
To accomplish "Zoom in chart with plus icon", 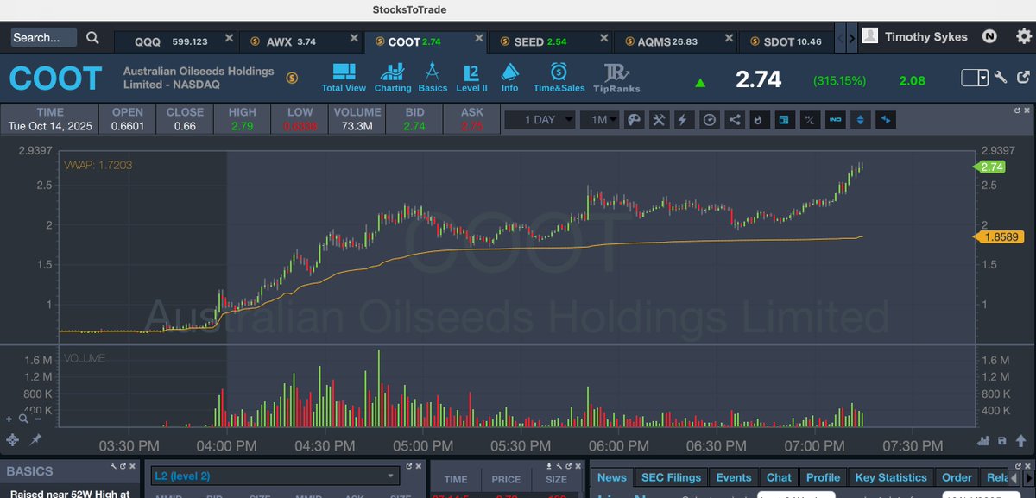I will (x=10, y=419).
